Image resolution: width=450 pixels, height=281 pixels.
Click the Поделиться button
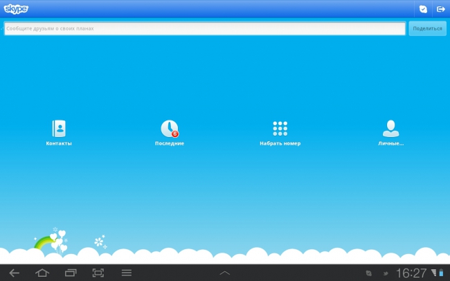tap(427, 28)
